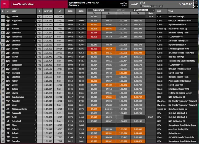Viewport: 199px width, 144px height.
Task: Click Binder's top speed 256.5
Action: (x=151, y=17)
